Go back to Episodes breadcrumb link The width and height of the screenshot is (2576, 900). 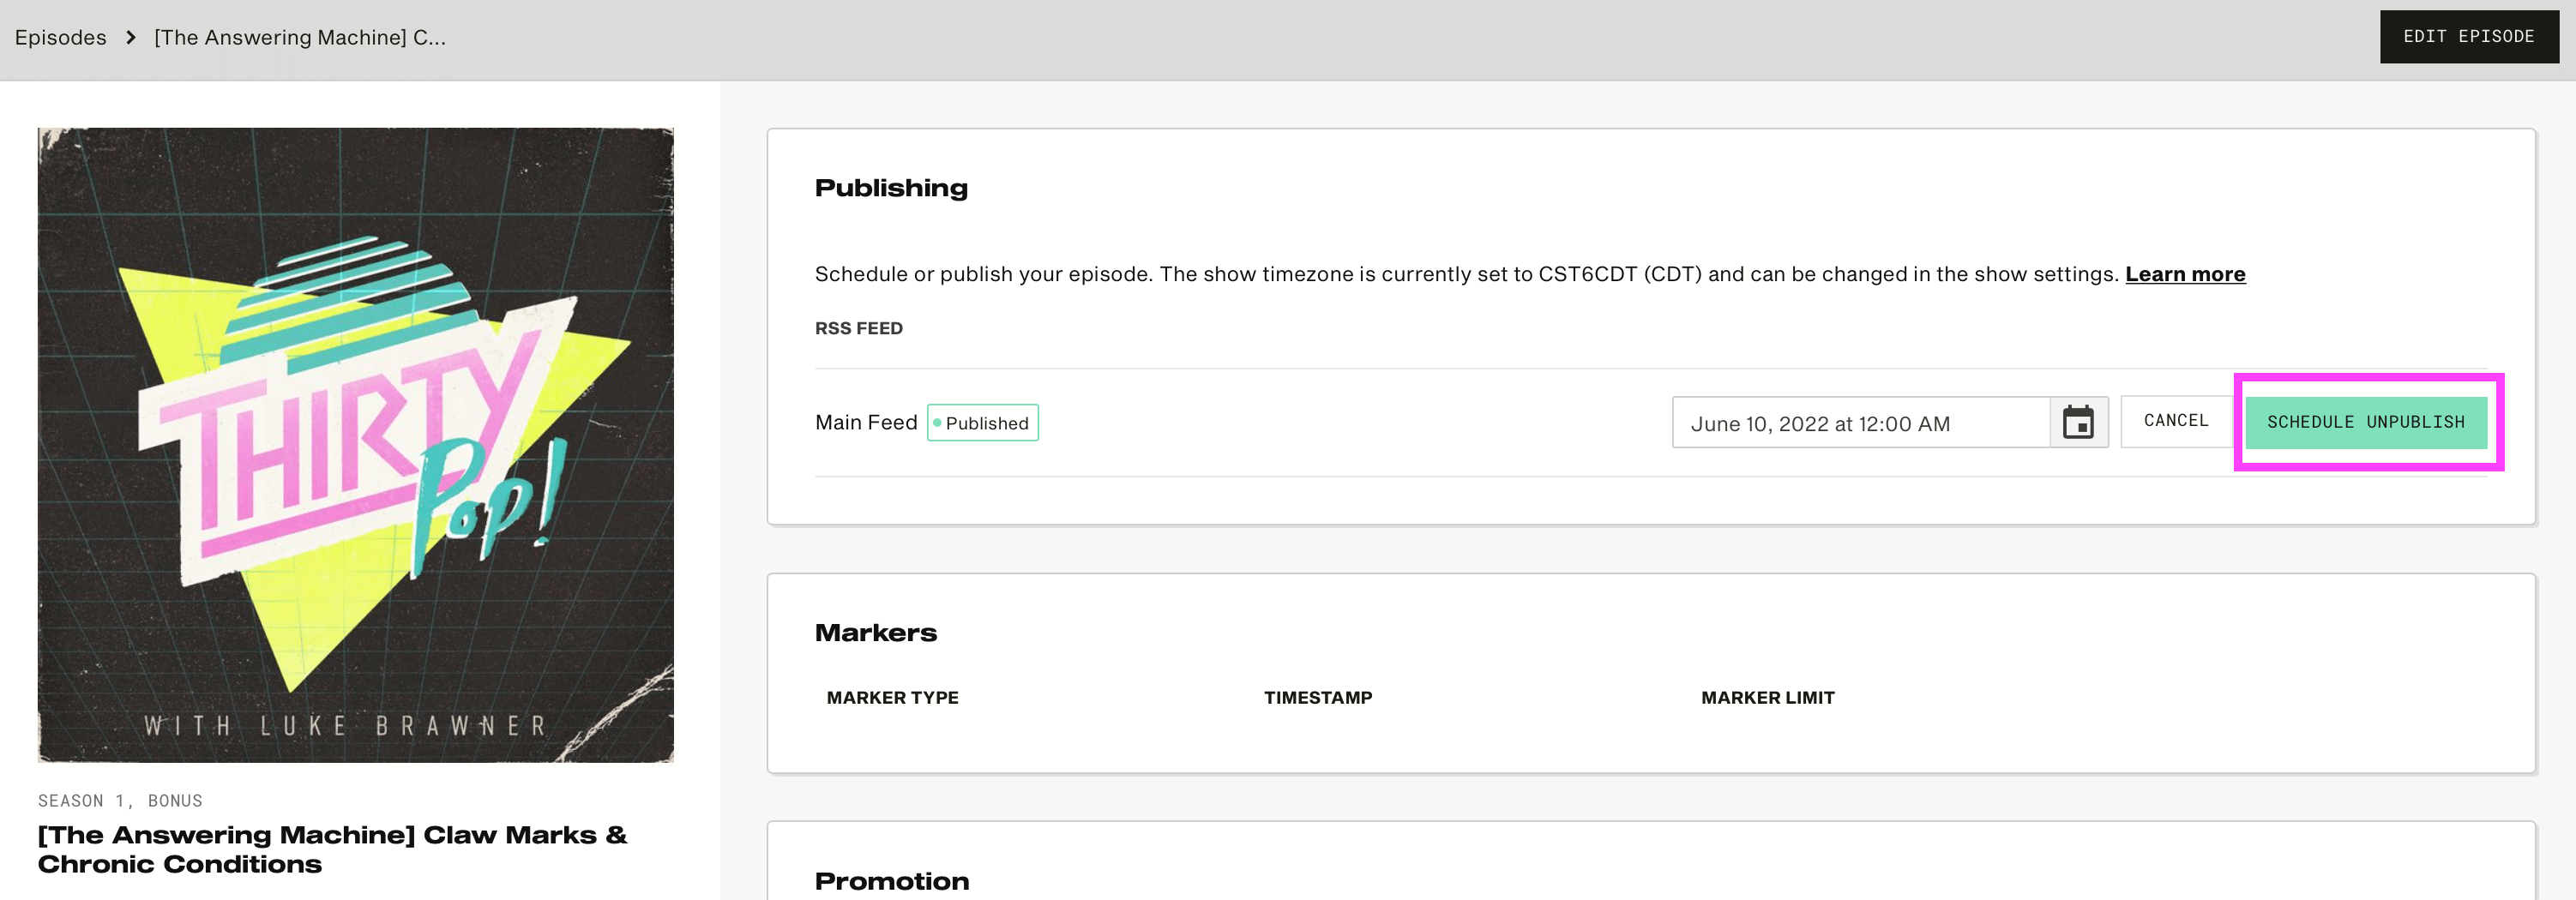click(x=60, y=37)
